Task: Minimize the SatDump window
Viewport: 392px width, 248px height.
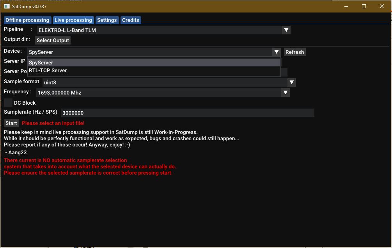Action: click(x=346, y=6)
